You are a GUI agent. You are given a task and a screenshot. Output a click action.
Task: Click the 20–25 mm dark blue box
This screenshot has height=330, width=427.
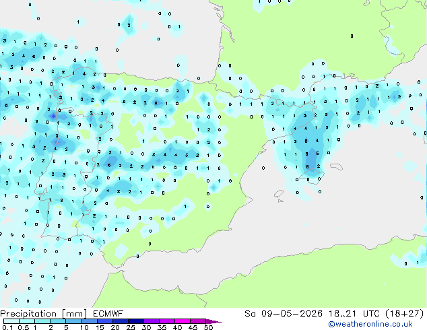click(121, 321)
